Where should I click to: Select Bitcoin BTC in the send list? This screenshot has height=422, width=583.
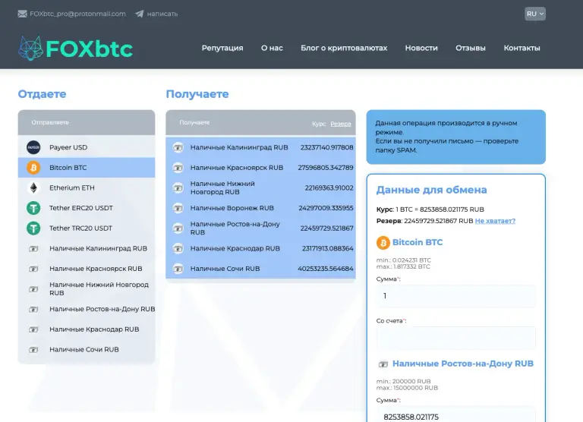[x=87, y=168]
